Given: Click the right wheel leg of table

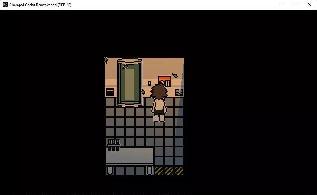Looking at the screenshot, I should (150, 170).
